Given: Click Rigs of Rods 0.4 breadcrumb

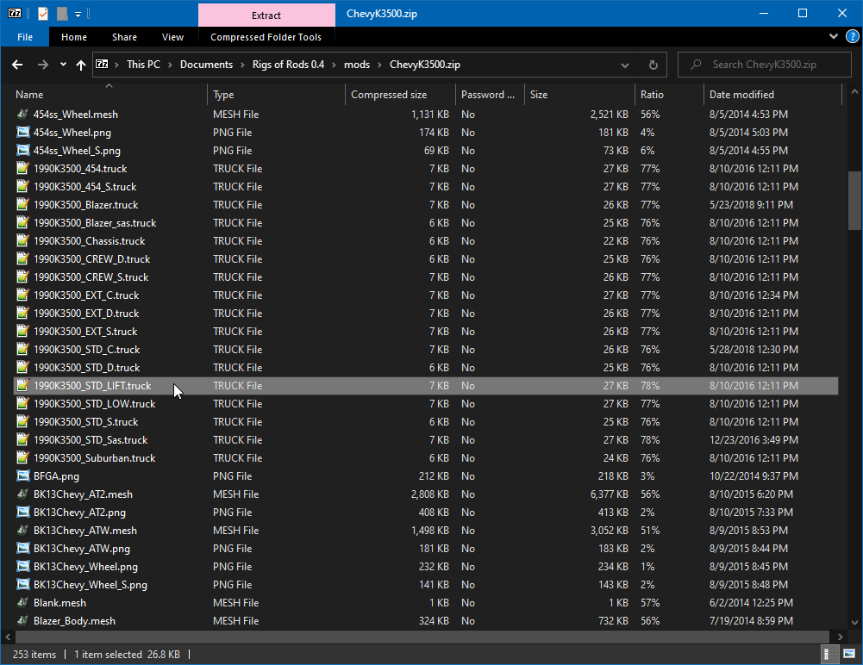Looking at the screenshot, I should pyautogui.click(x=288, y=65).
